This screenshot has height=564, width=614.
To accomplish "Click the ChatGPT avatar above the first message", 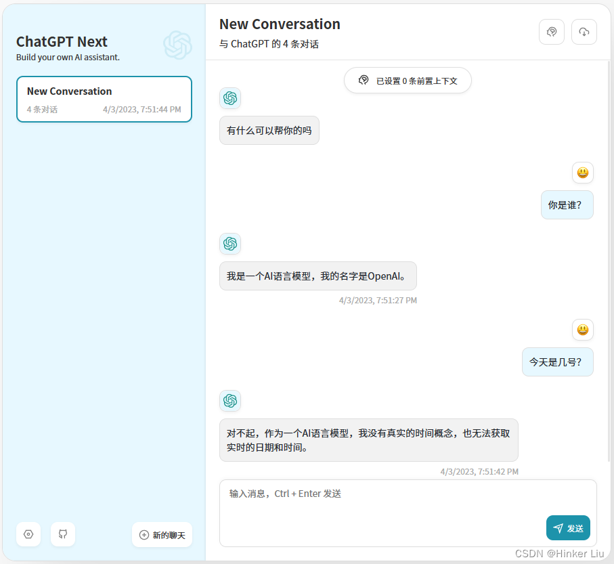I will 230,98.
